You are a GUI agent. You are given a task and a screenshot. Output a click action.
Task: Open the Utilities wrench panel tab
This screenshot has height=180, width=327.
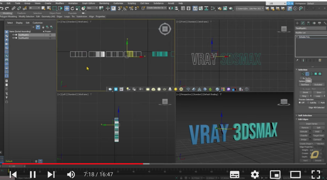tap(325, 23)
